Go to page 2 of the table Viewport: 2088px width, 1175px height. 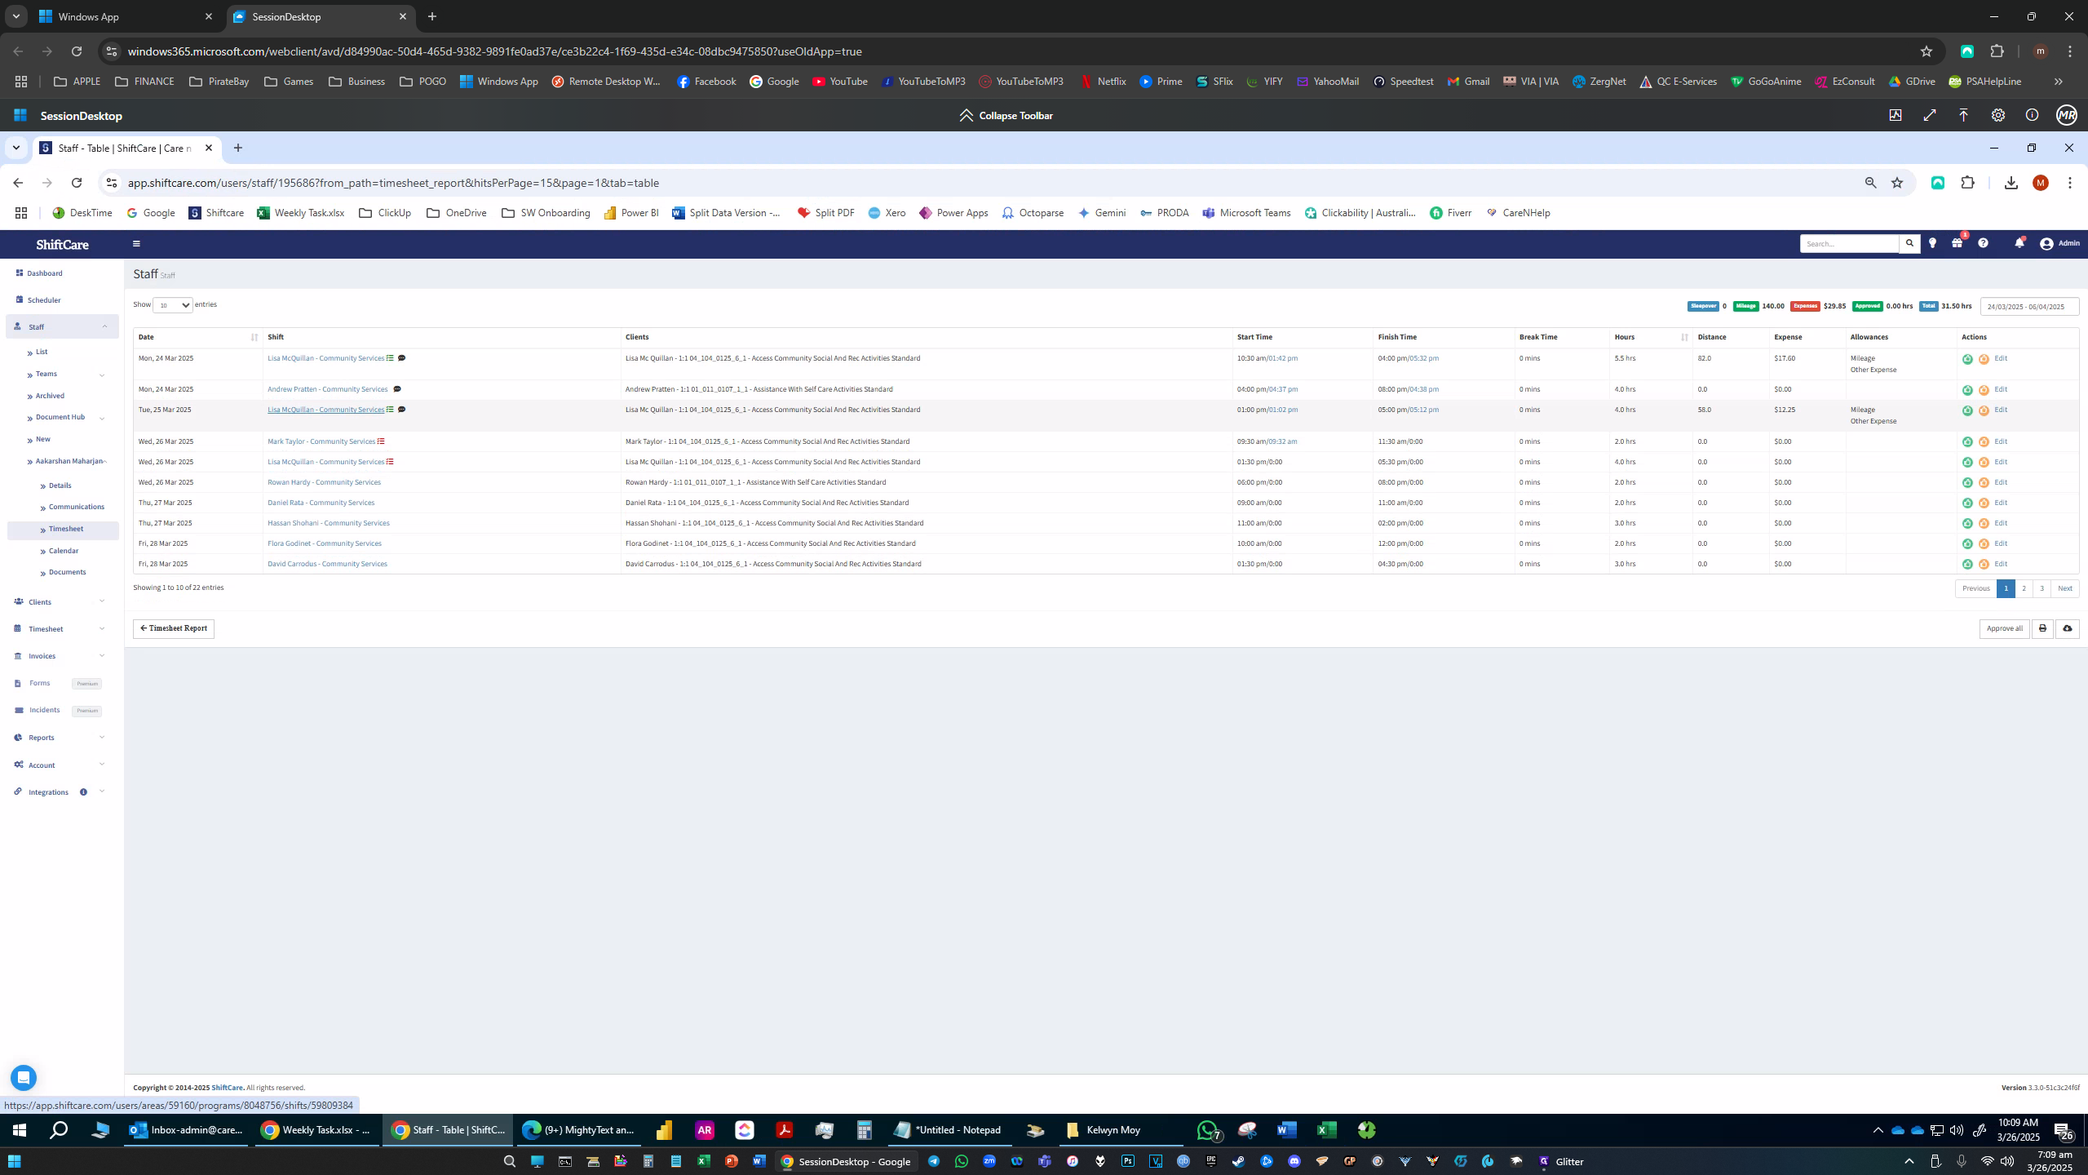(x=2024, y=588)
